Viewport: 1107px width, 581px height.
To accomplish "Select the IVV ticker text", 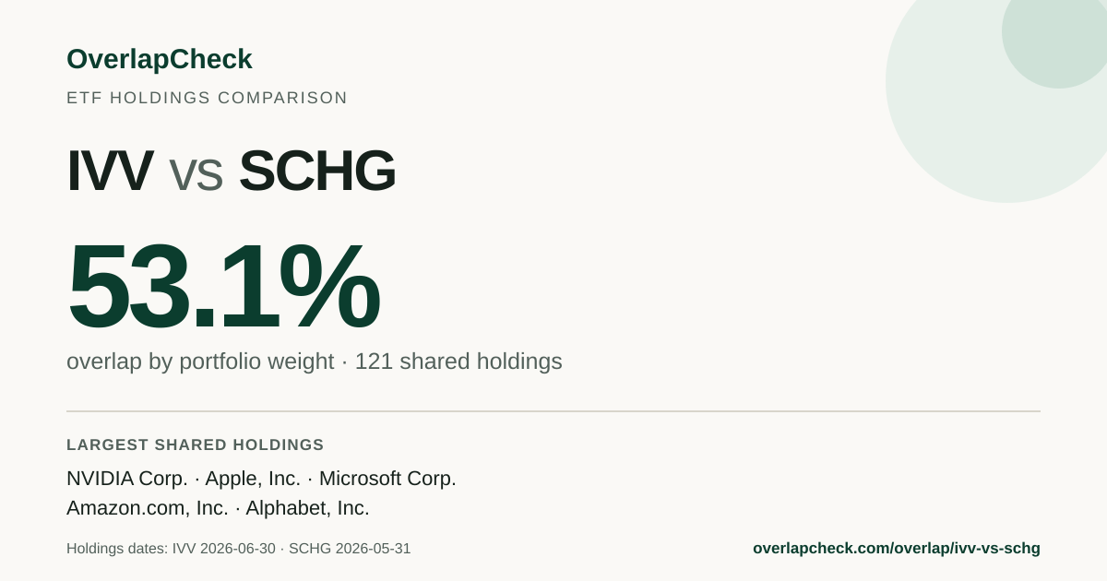I will (x=110, y=171).
